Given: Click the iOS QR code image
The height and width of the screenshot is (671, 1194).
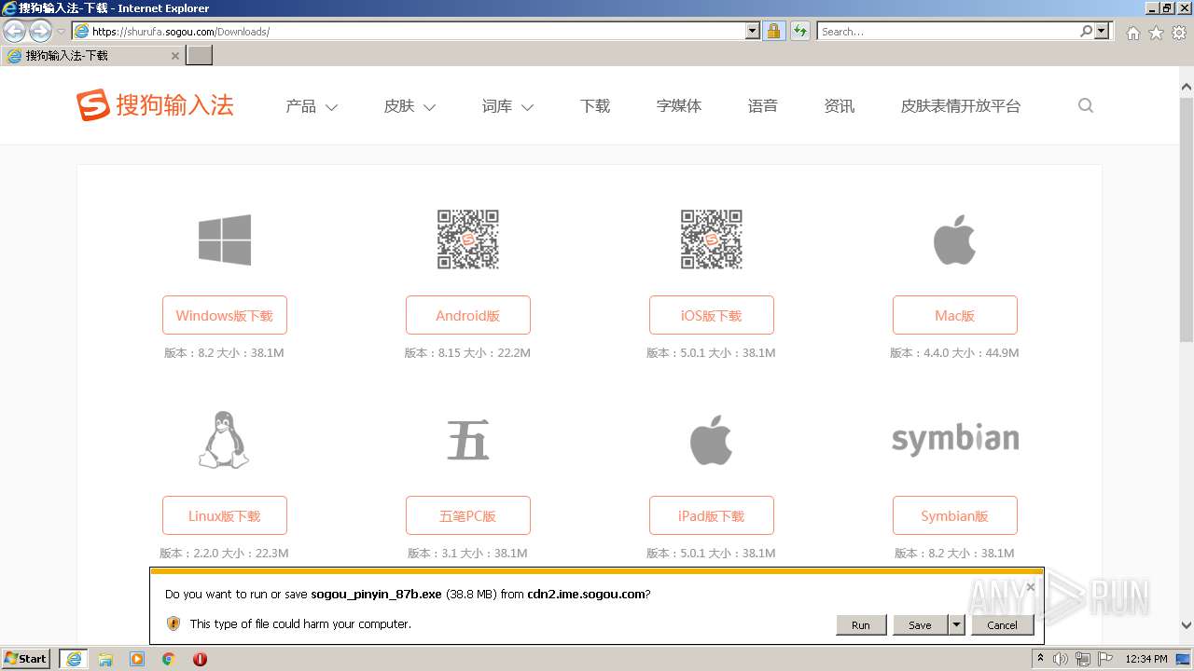Looking at the screenshot, I should pyautogui.click(x=711, y=240).
